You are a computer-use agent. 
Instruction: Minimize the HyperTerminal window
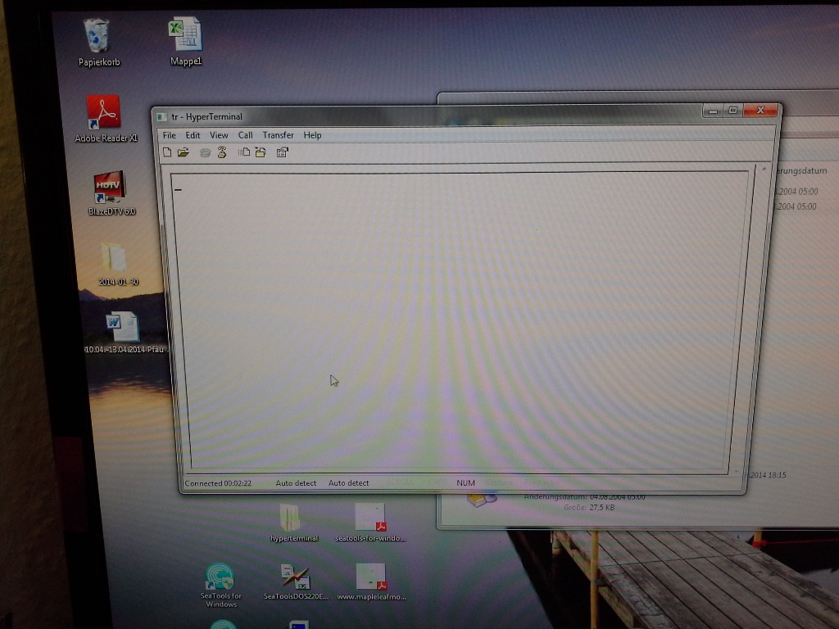coord(713,111)
